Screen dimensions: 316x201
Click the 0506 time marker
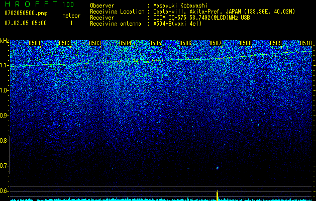185,43
